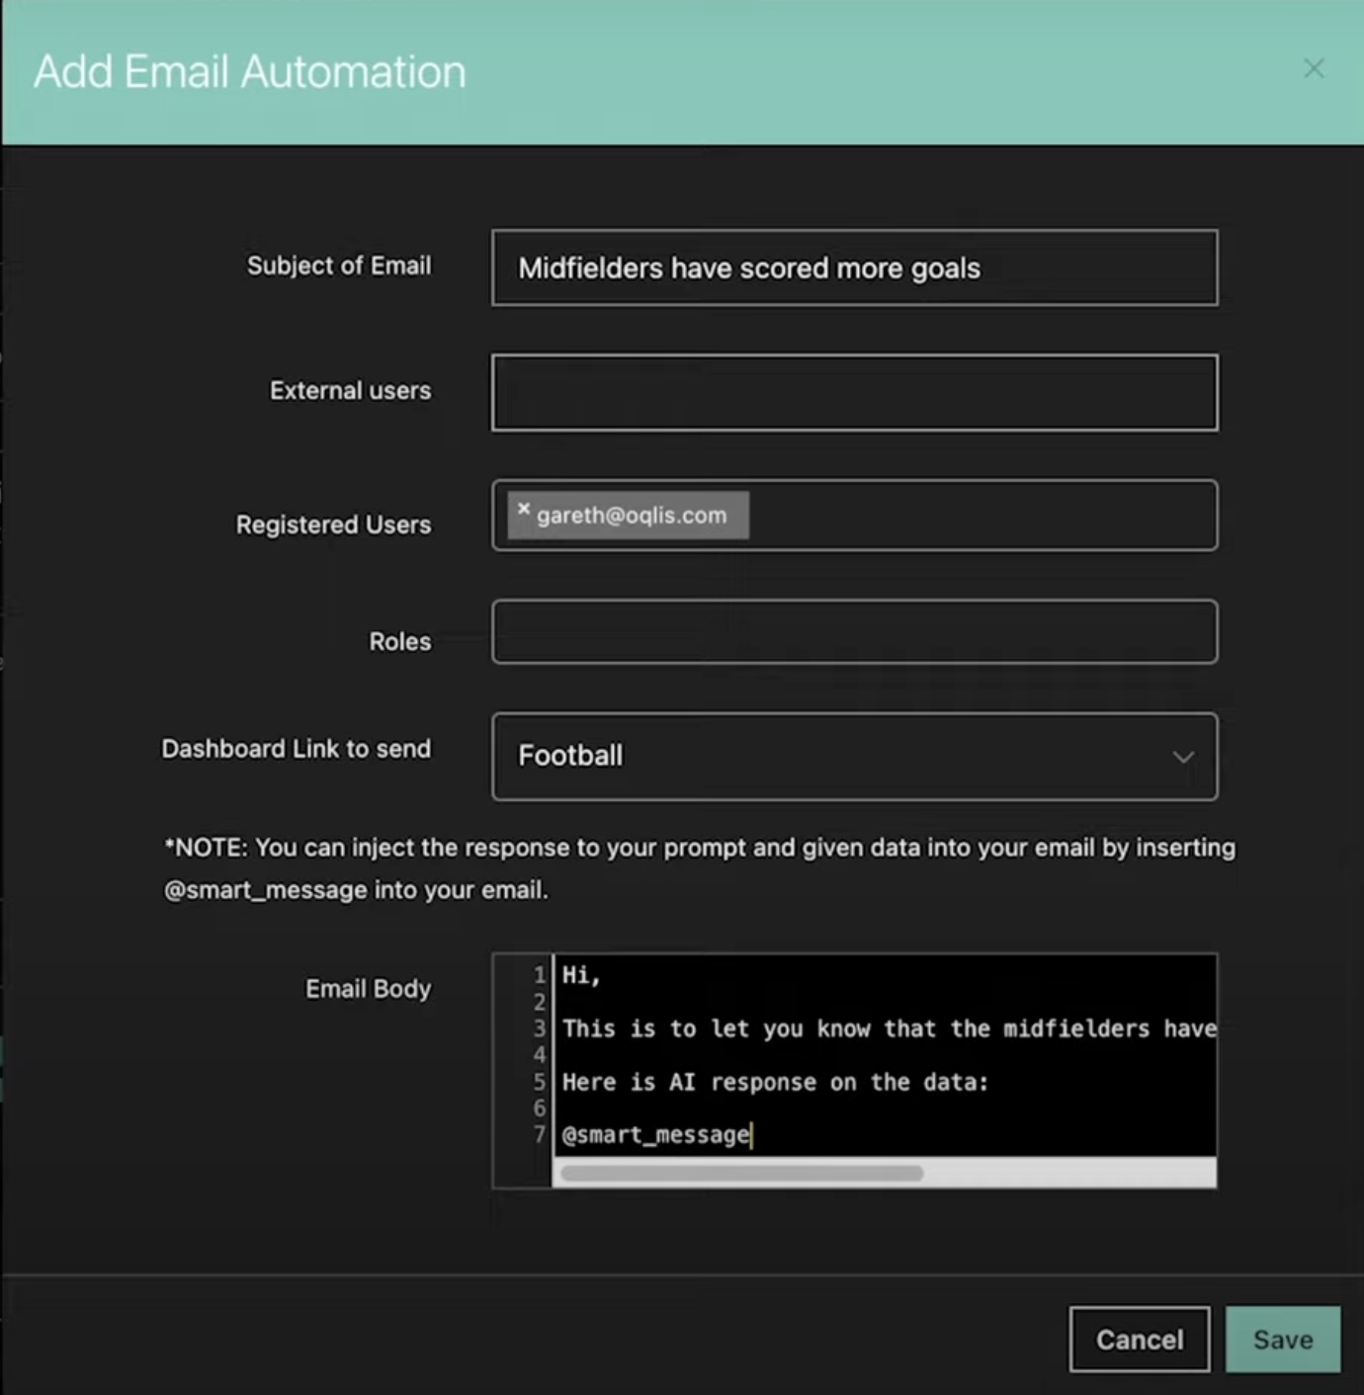Click the dropdown chevron beside Football

point(1183,757)
